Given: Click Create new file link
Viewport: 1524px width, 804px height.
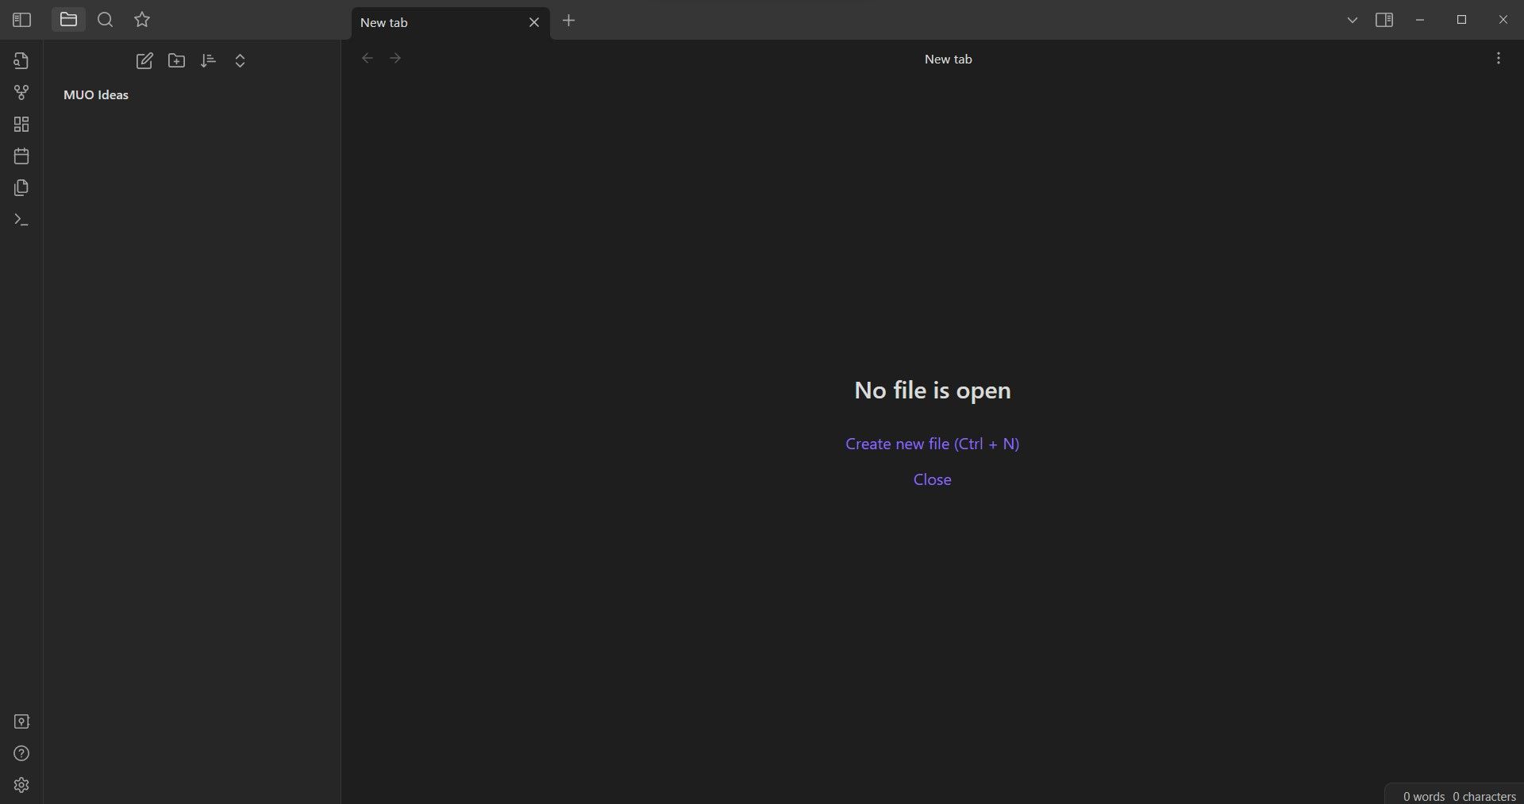Looking at the screenshot, I should 932,444.
